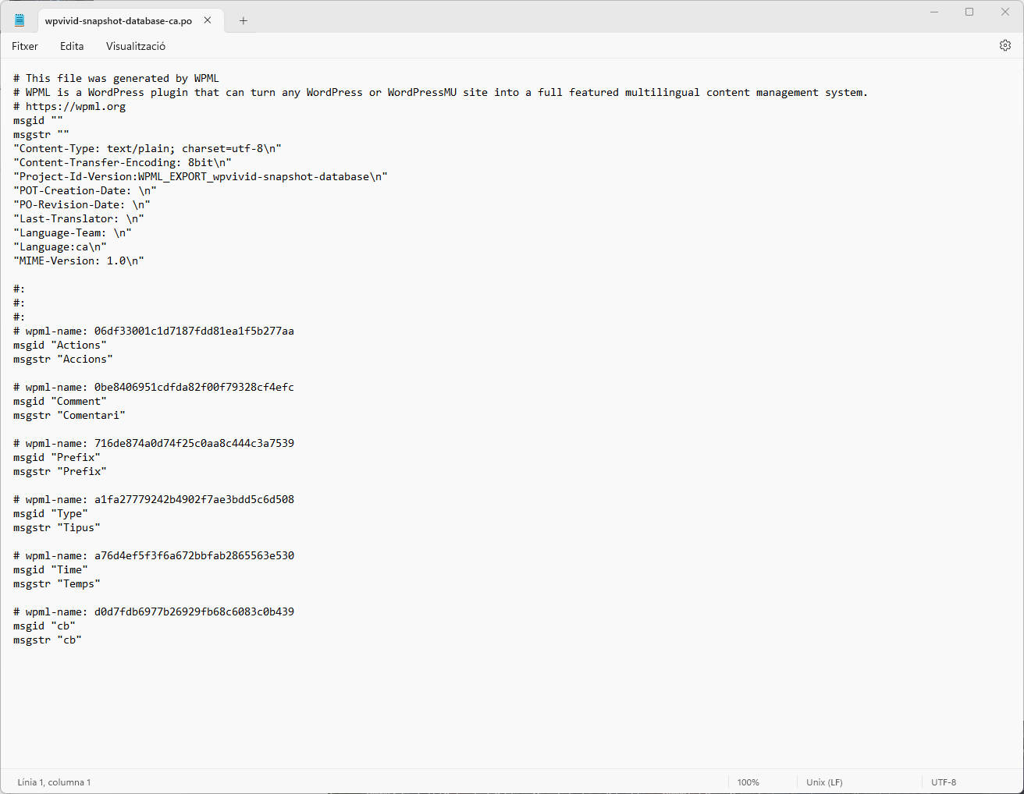Open the Fitxer menu

click(25, 46)
